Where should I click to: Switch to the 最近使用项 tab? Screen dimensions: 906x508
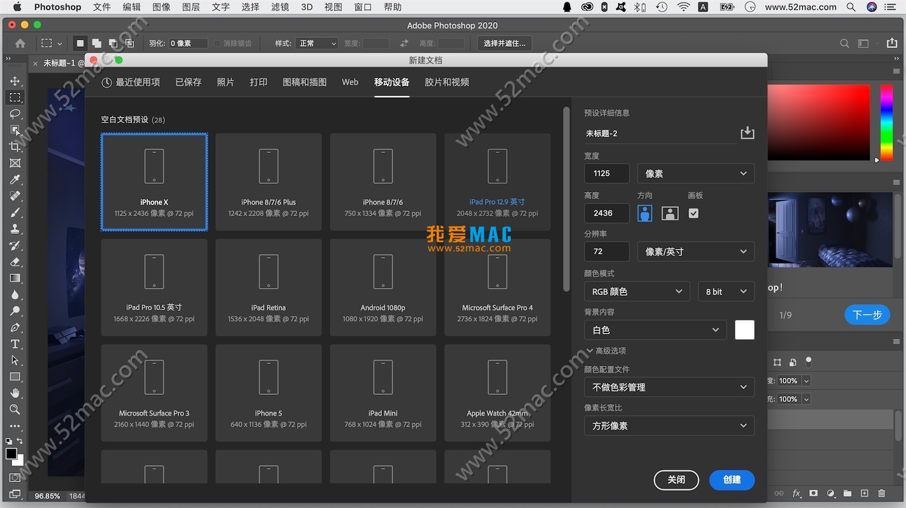tap(131, 82)
